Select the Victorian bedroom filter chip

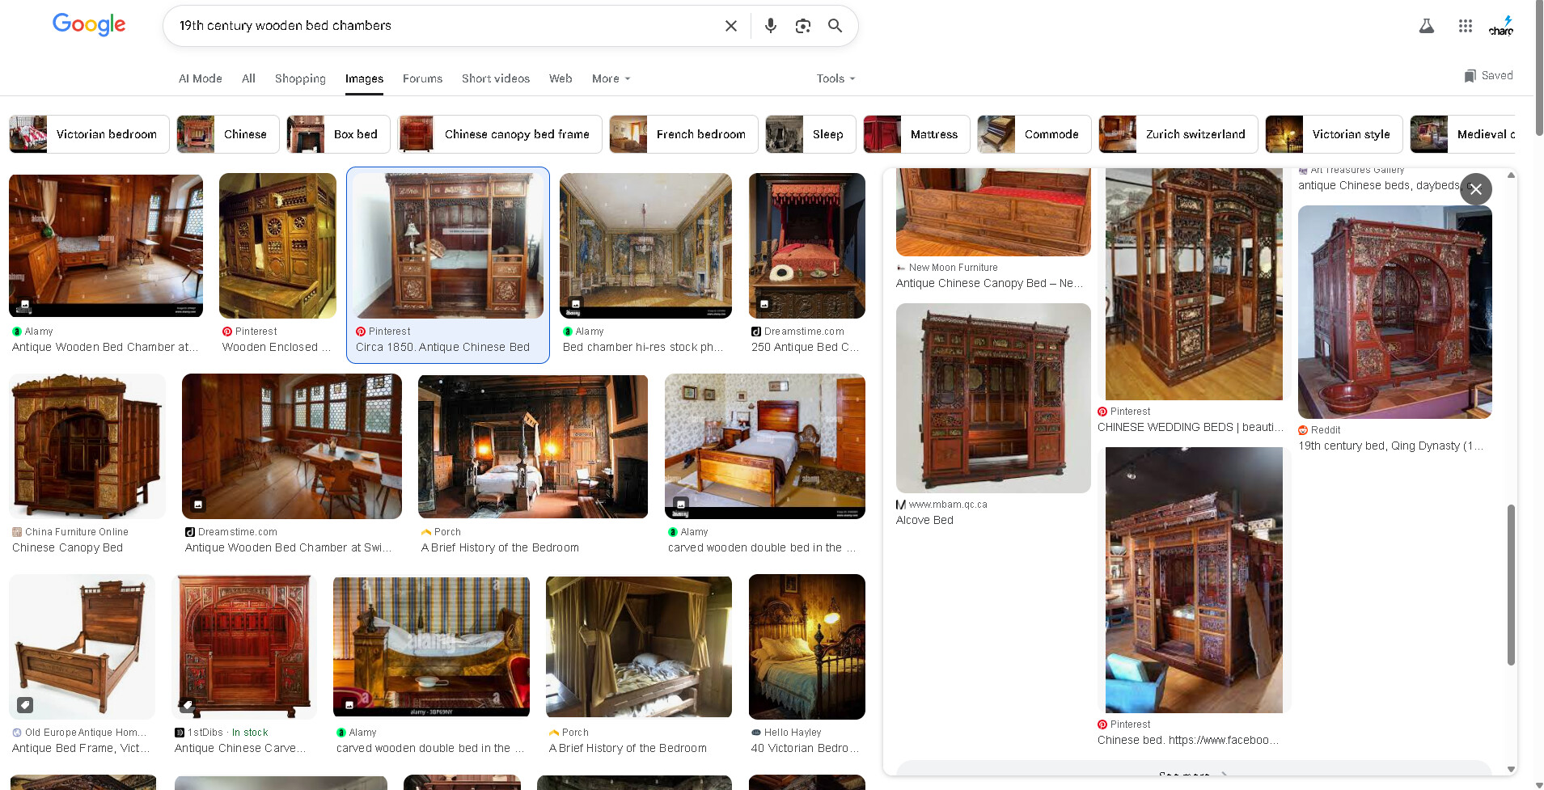coord(89,134)
